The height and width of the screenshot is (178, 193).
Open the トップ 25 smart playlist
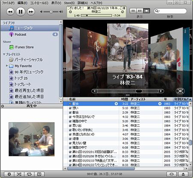(30, 78)
